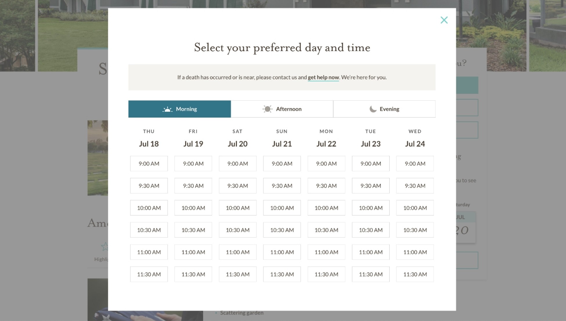The image size is (566, 321).
Task: Pick 11:00 AM on Friday Jul 19
Action: click(193, 252)
